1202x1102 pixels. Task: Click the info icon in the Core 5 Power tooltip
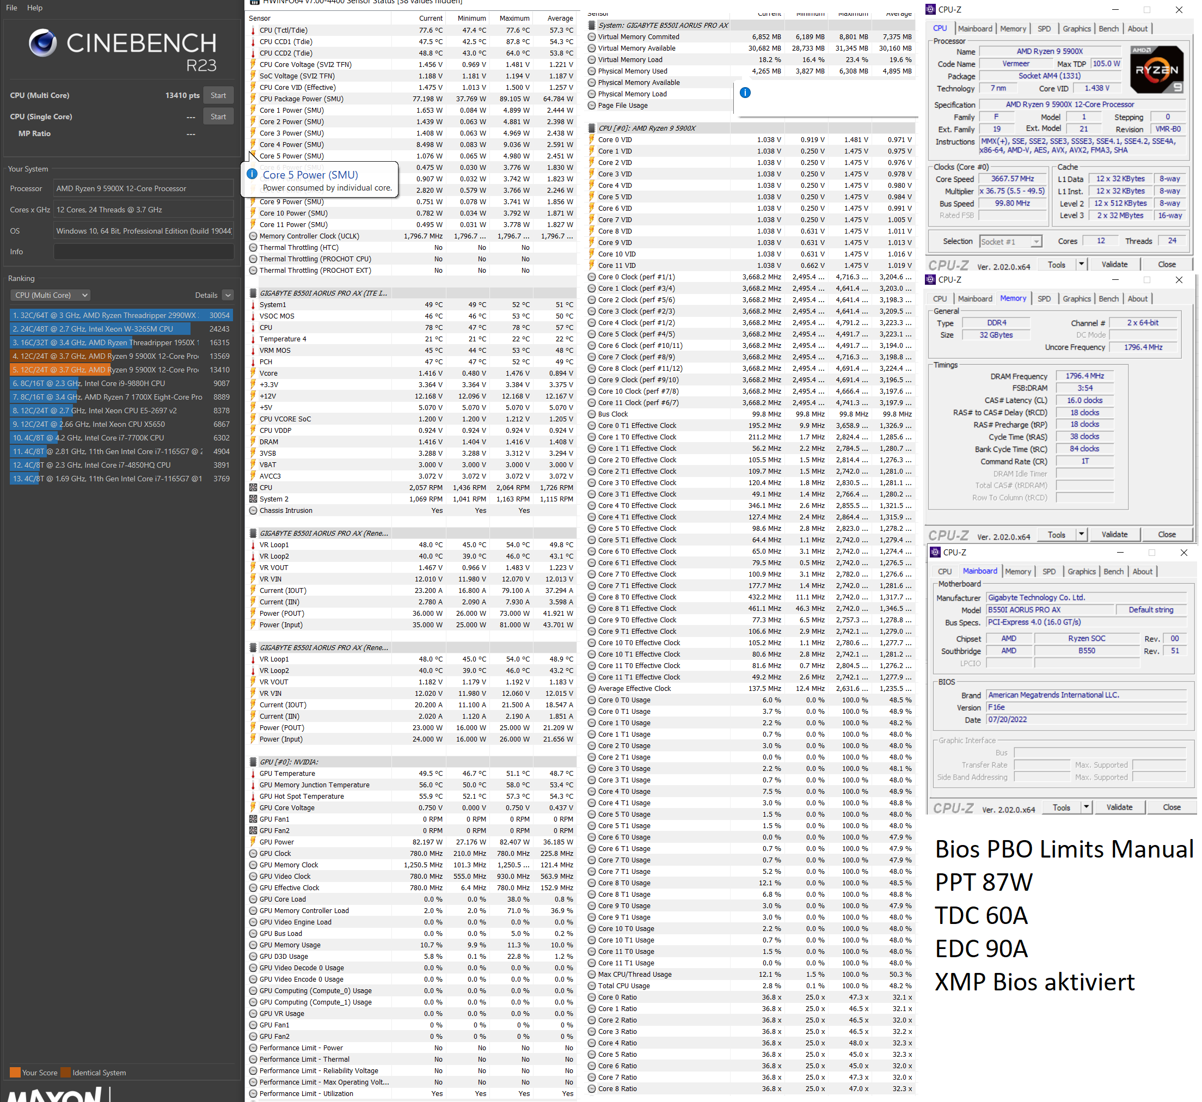252,174
